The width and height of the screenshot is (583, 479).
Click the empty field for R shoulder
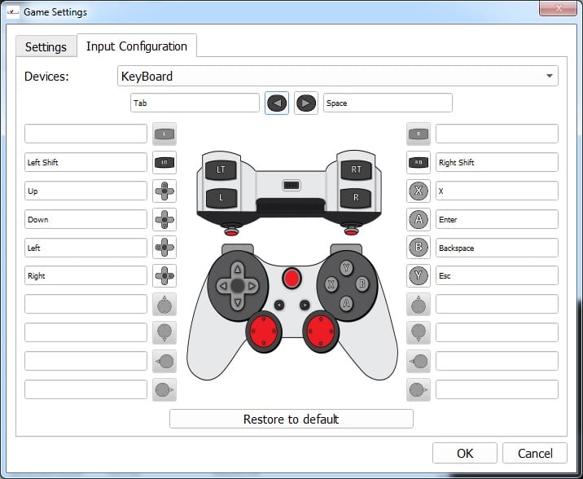pos(497,134)
